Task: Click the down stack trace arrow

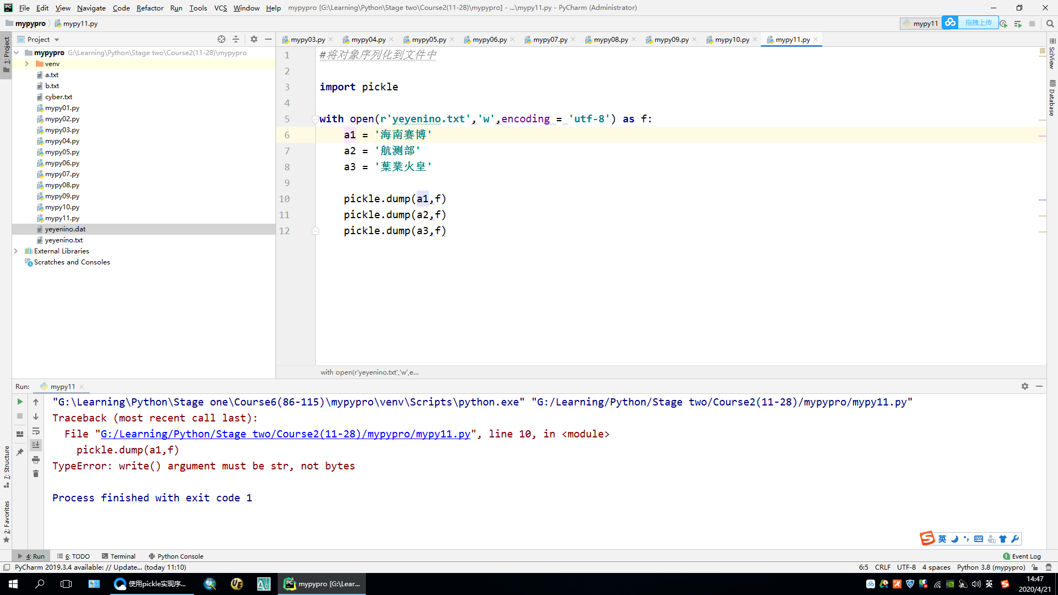Action: pyautogui.click(x=36, y=416)
